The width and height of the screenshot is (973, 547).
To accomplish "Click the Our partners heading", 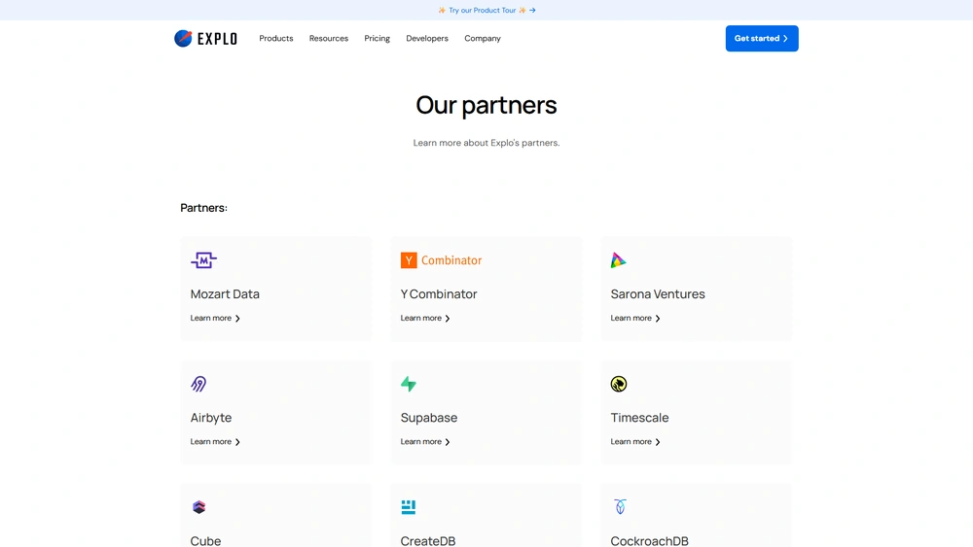I will pos(486,105).
